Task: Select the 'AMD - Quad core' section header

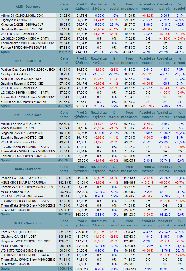Action: click(x=28, y=169)
